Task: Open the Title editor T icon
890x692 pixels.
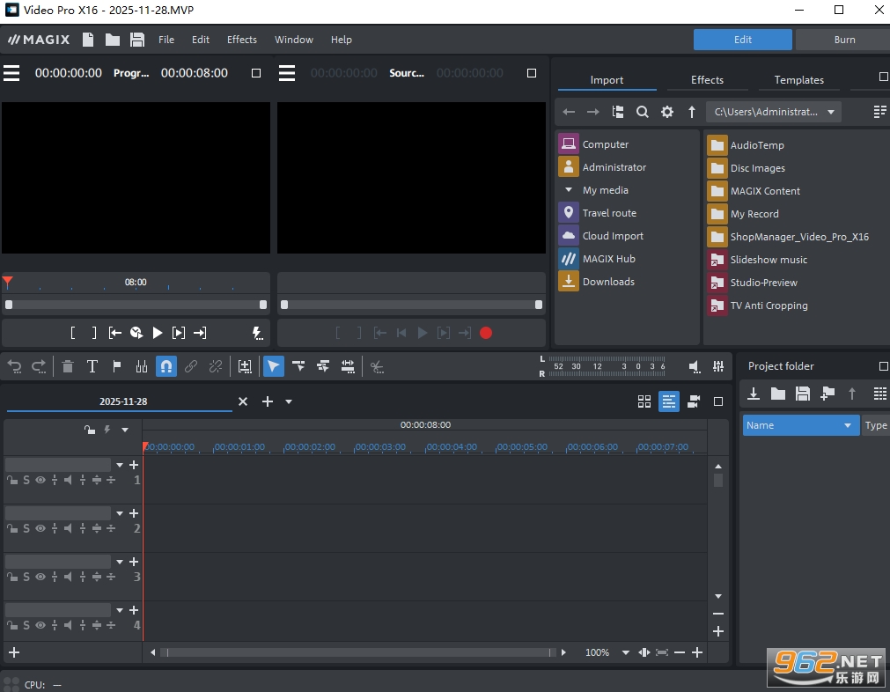Action: [x=92, y=367]
